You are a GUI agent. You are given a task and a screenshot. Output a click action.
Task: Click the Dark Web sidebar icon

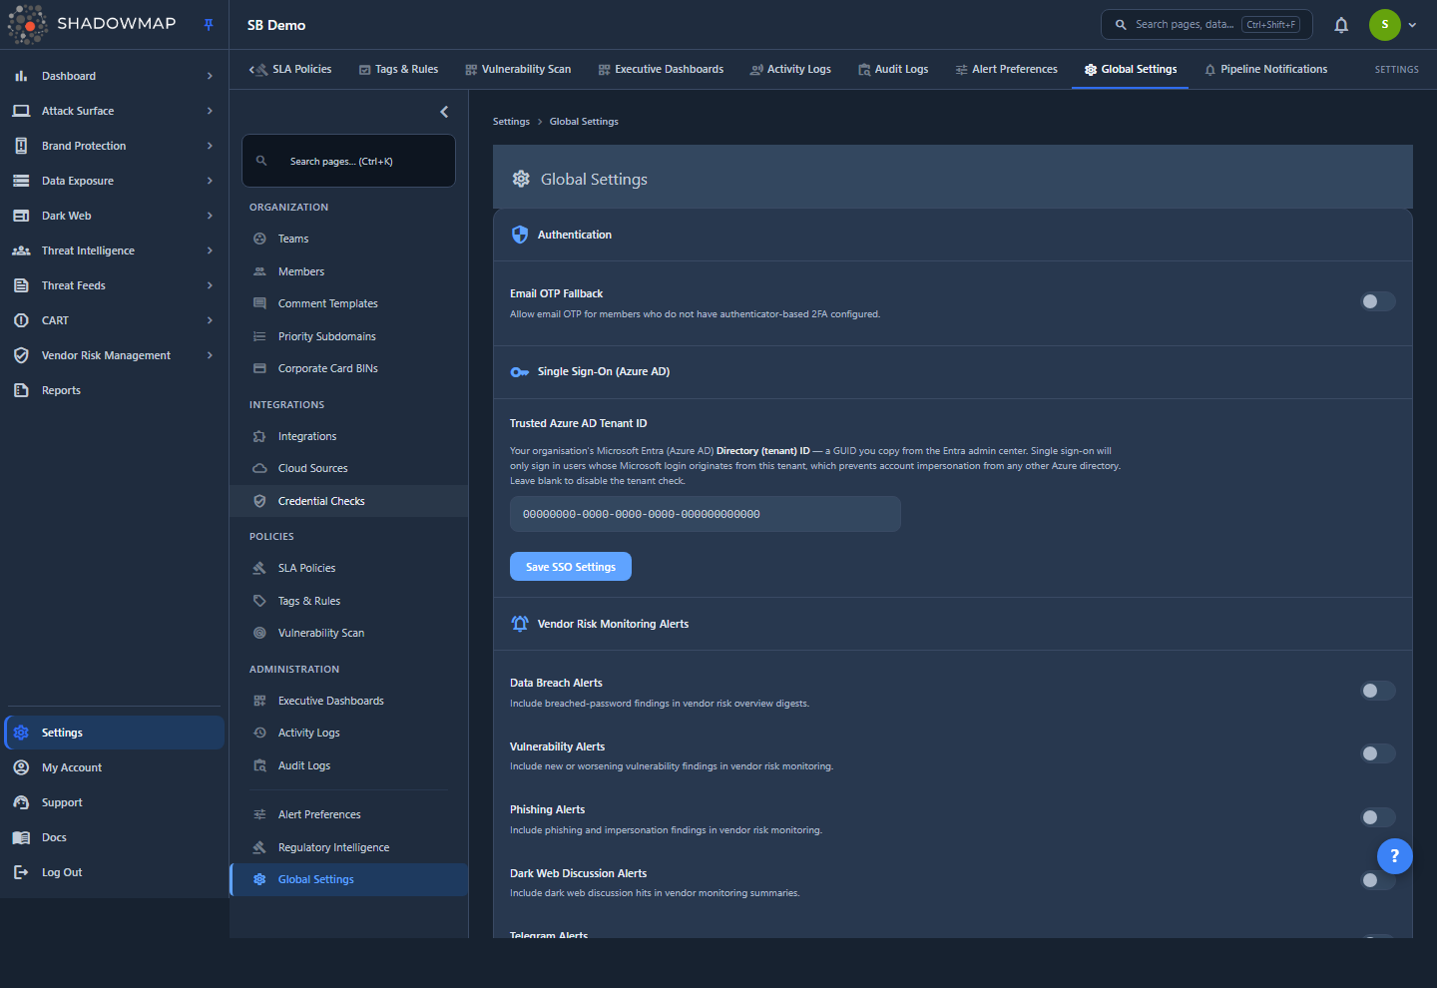click(21, 216)
